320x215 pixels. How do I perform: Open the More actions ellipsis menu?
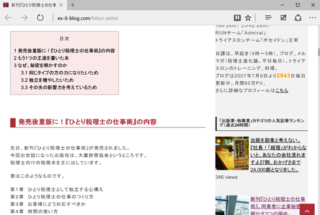point(312,18)
